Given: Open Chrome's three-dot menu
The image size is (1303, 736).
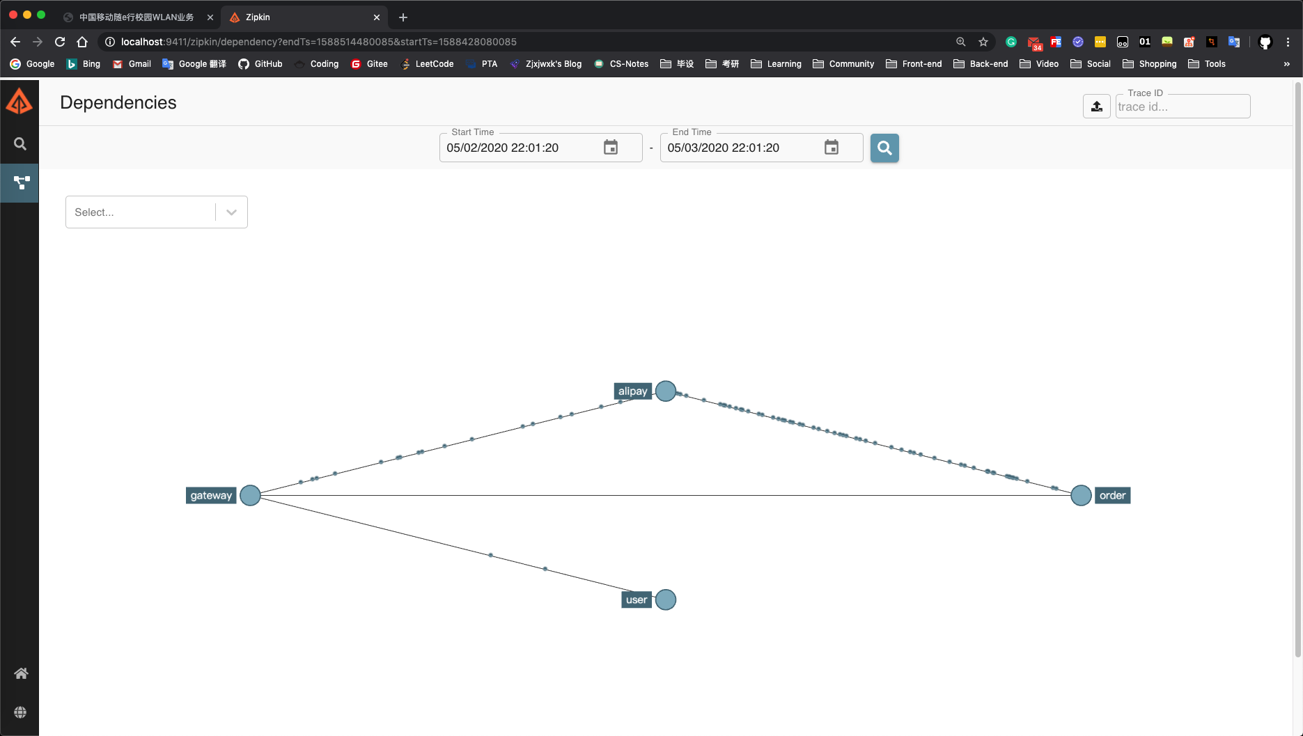Looking at the screenshot, I should tap(1288, 42).
